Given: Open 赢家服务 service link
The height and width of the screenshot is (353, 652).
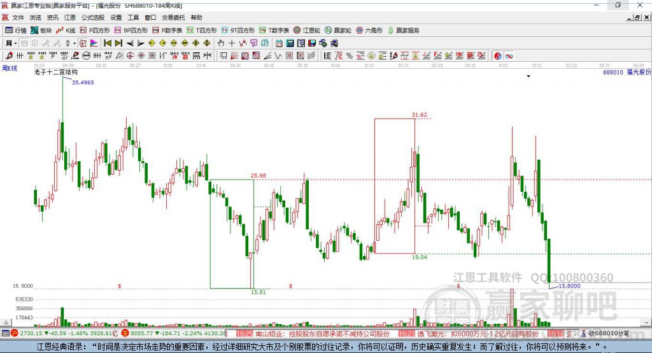Looking at the screenshot, I should click(403, 31).
